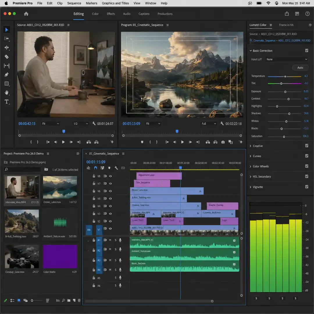Select the Razor tool
This screenshot has width=314, height=314.
click(x=7, y=57)
